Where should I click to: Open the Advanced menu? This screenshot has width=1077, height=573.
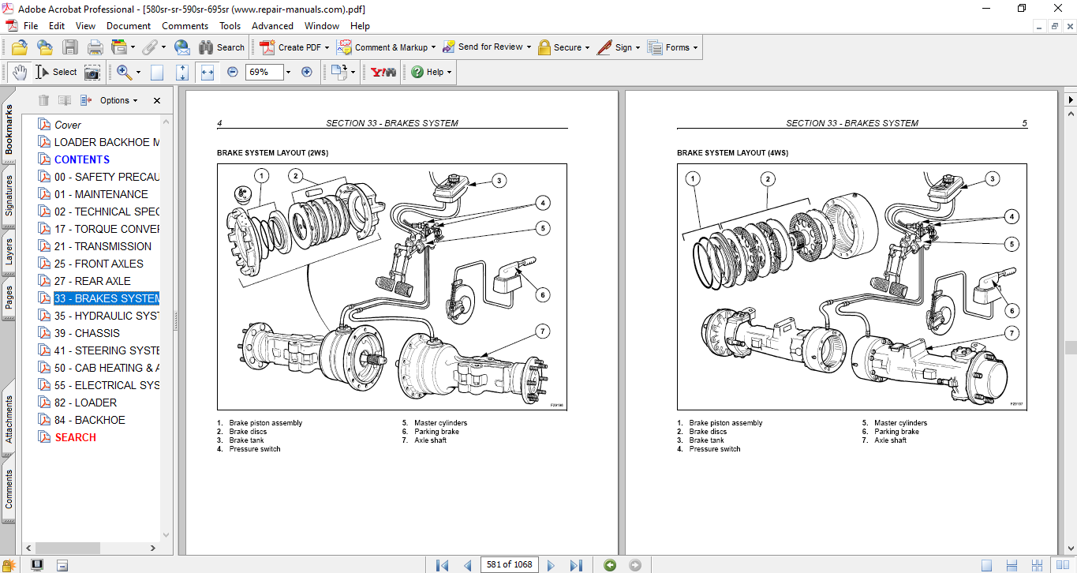[272, 26]
